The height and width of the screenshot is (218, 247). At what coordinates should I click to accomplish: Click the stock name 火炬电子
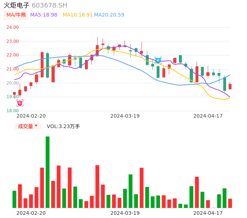[17, 5]
